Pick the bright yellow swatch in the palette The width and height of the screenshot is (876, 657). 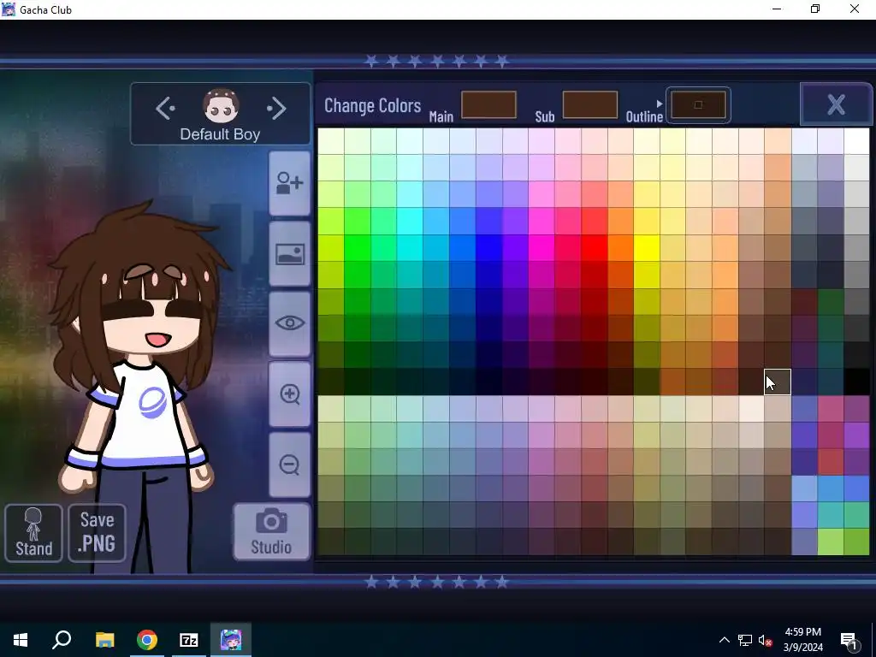pyautogui.click(x=647, y=247)
